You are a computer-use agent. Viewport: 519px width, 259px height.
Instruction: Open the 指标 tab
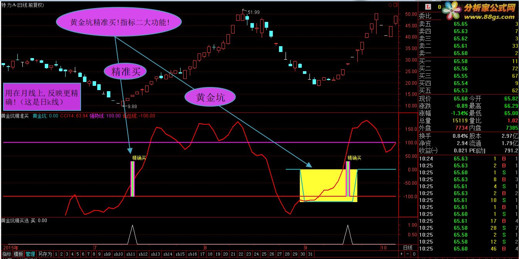(7, 254)
